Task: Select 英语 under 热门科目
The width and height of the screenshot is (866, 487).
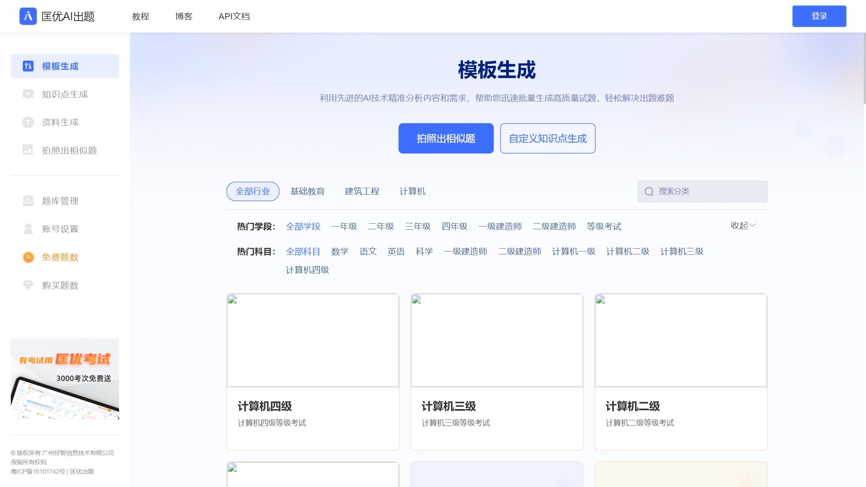Action: pos(396,251)
